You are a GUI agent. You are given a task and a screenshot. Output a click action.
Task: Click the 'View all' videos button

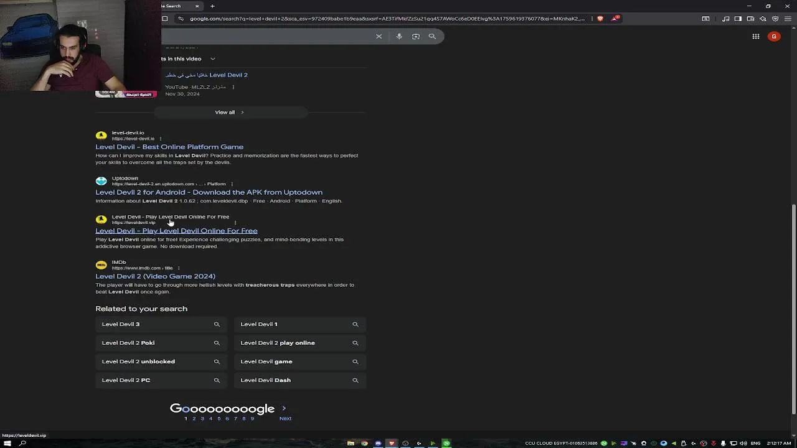click(x=230, y=112)
